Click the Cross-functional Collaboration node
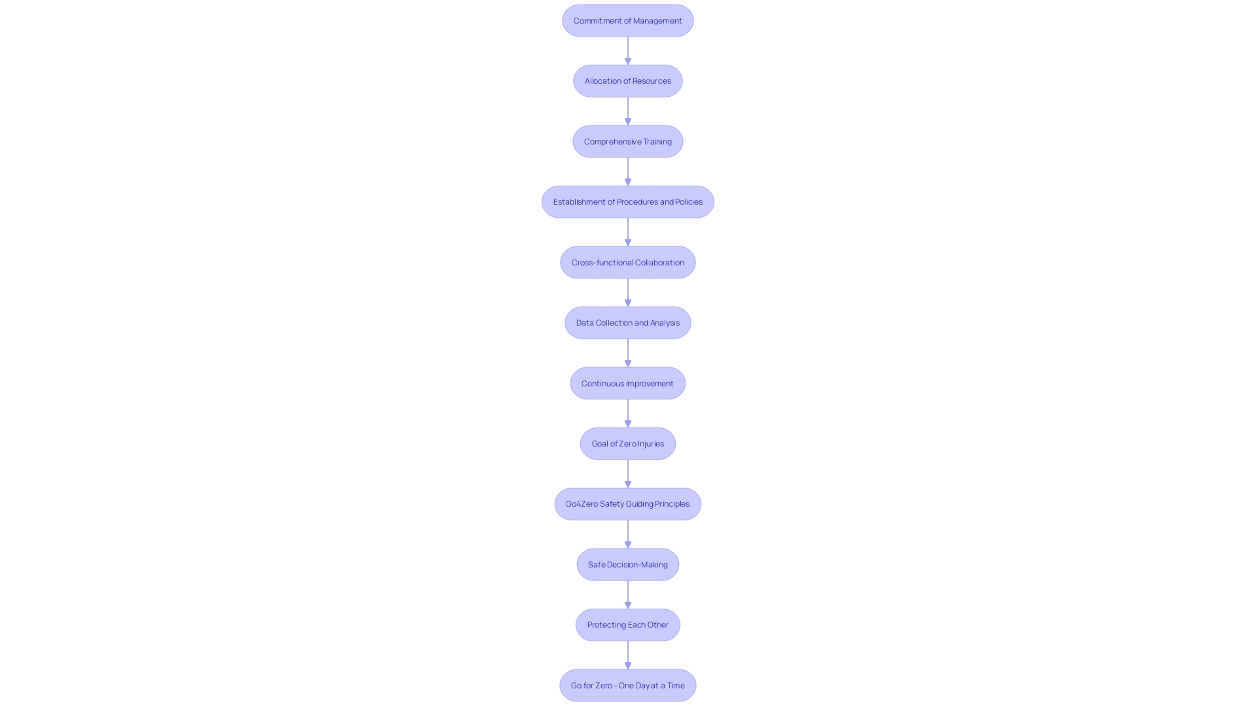The height and width of the screenshot is (706, 1256). click(628, 262)
